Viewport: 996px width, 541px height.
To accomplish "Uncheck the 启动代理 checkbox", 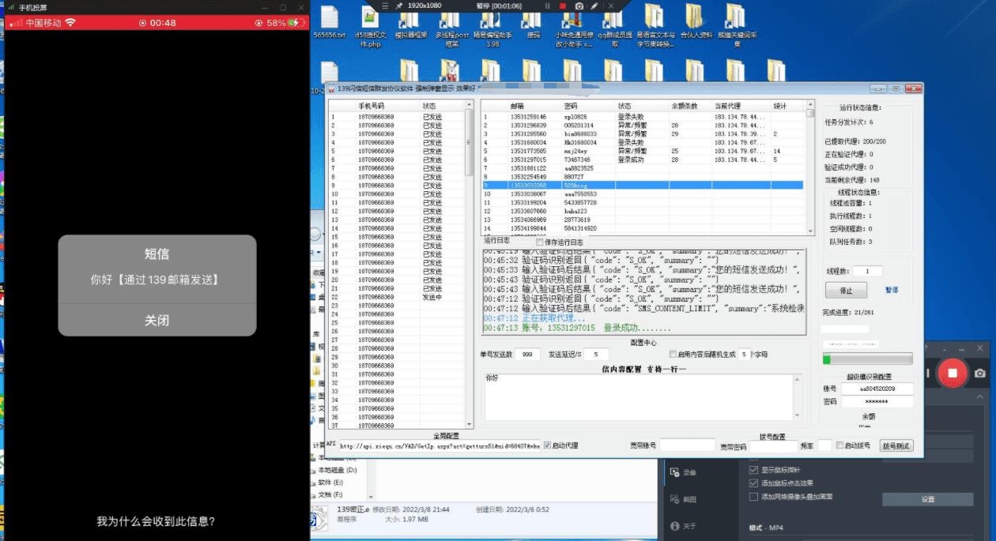I will coord(547,445).
